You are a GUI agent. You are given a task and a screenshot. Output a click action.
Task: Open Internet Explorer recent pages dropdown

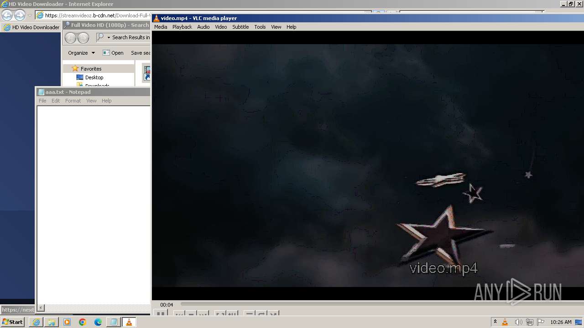(30, 15)
